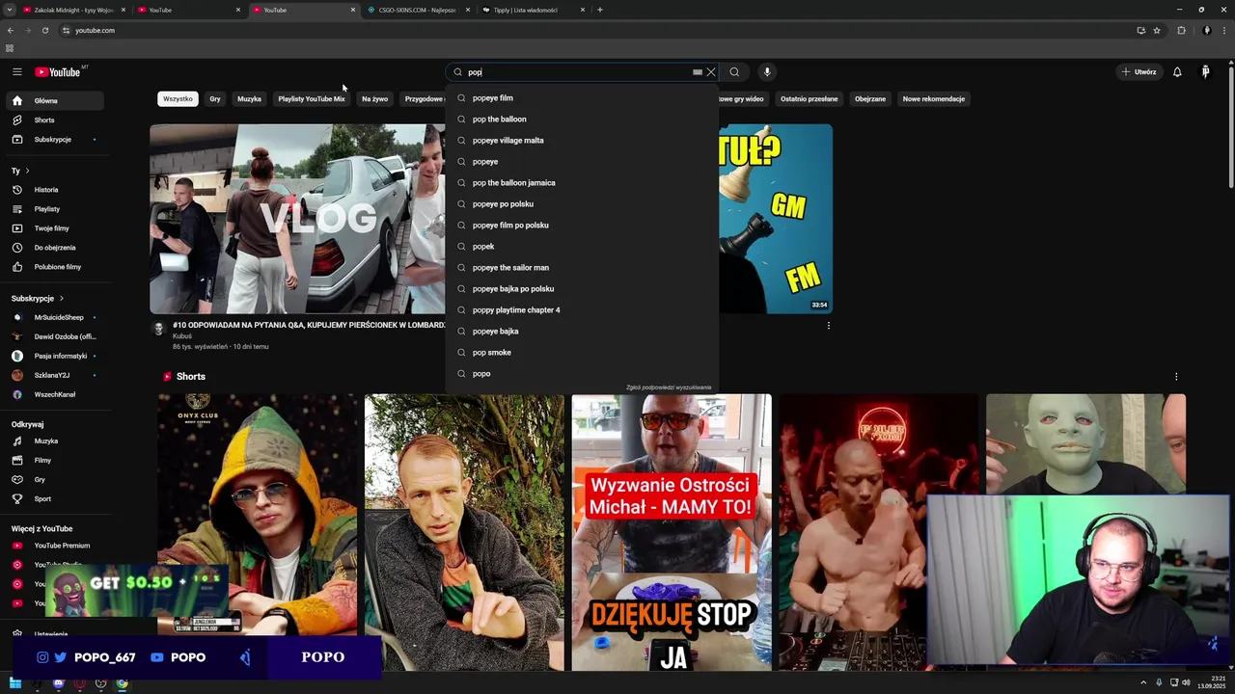Viewport: 1235px width, 694px height.
Task: Open the MrSuicideSheep channel subscription
Action: (55, 317)
